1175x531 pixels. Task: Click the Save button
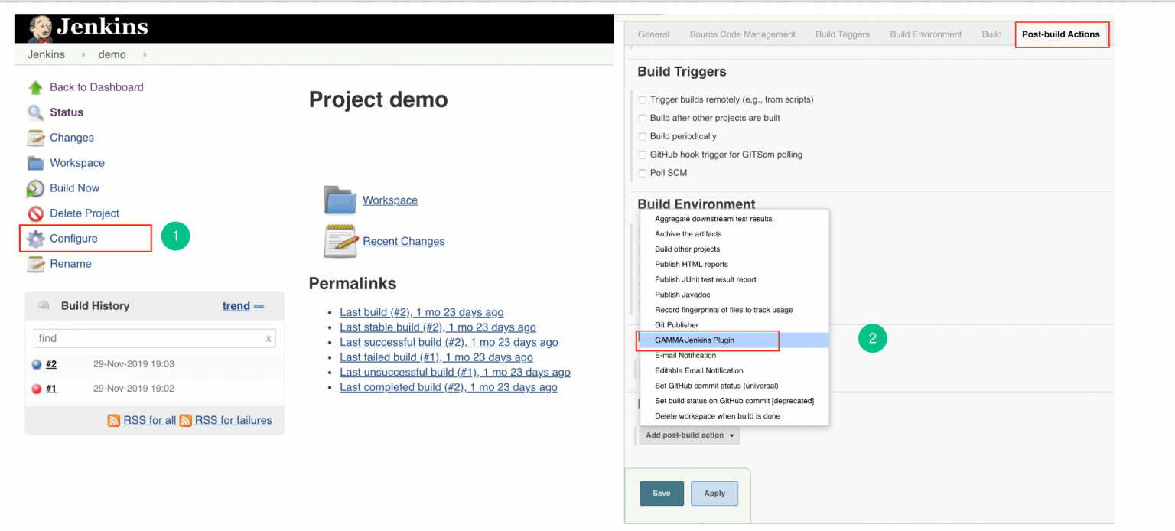[x=661, y=494]
